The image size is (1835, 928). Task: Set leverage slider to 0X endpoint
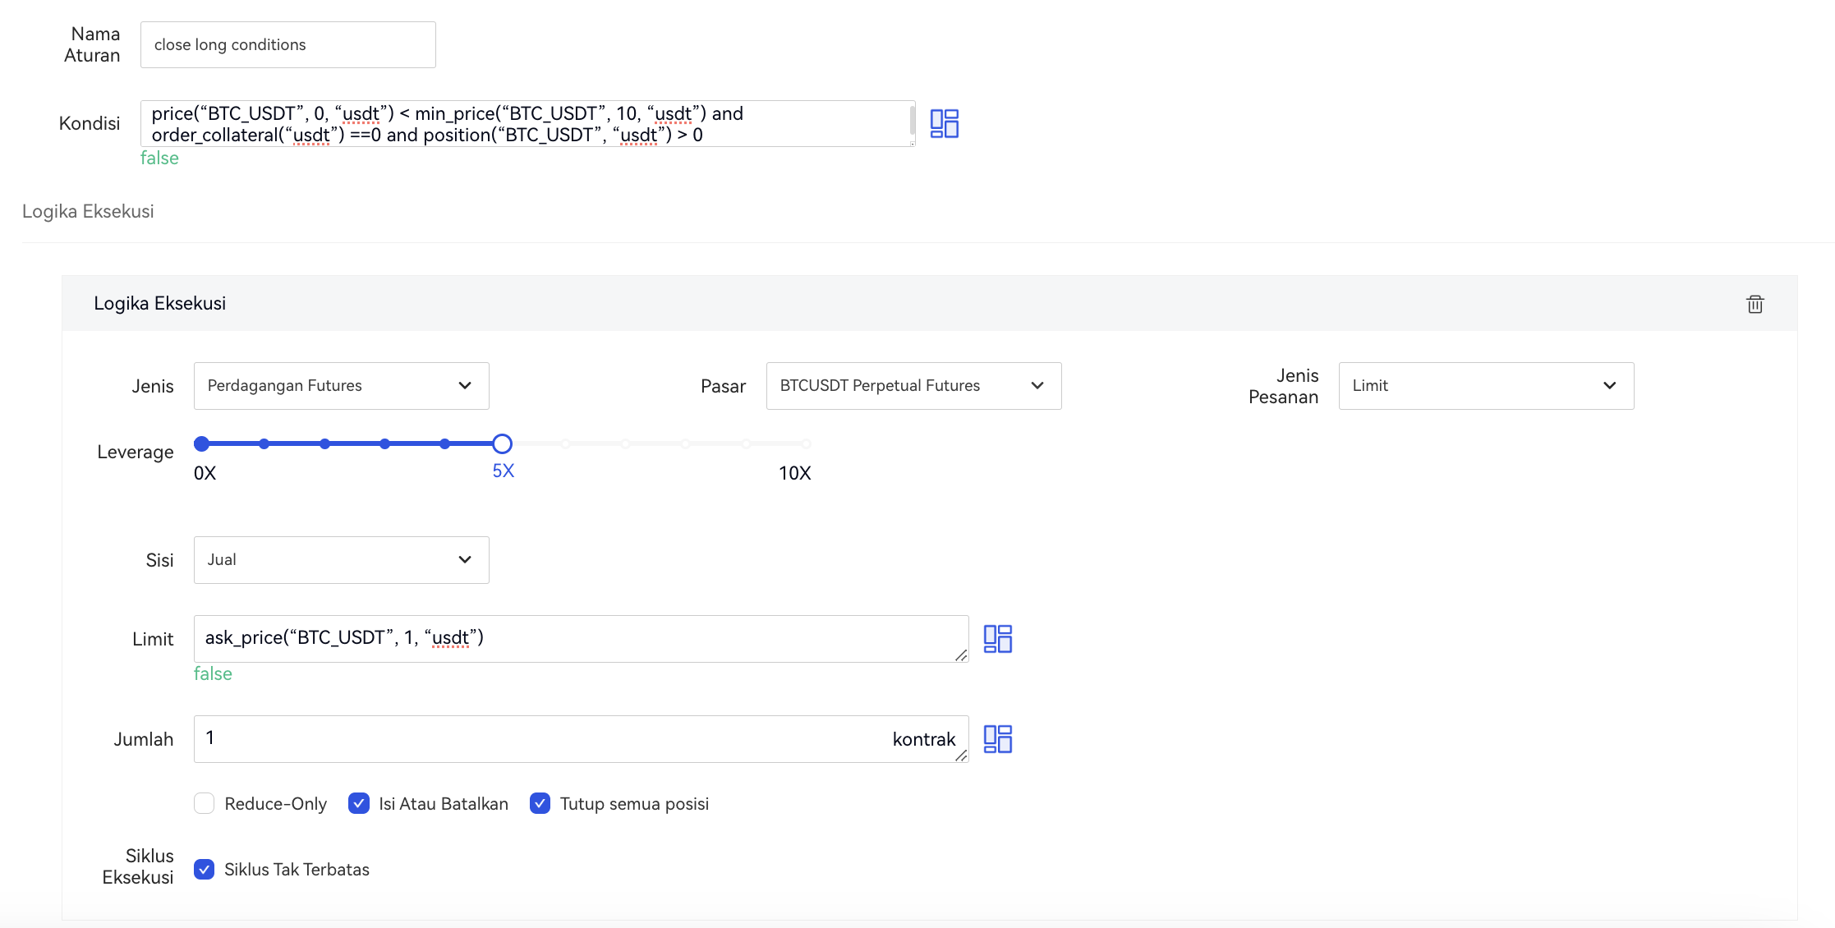click(202, 443)
